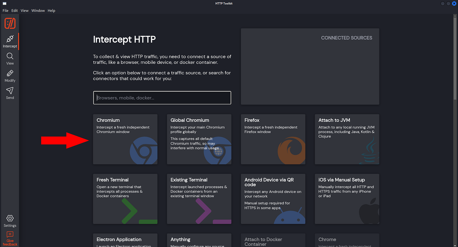Click the Intercept HTTP heading
Image resolution: width=458 pixels, height=247 pixels.
[124, 40]
